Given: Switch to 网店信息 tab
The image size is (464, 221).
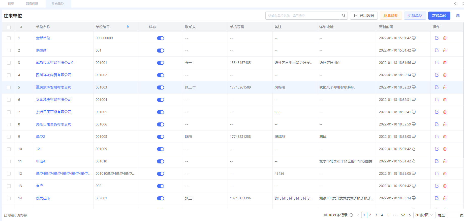Looking at the screenshot, I should (32, 4).
